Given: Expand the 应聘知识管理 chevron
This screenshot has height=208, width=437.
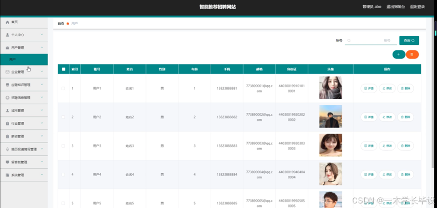Looking at the screenshot, I should click(42, 85).
